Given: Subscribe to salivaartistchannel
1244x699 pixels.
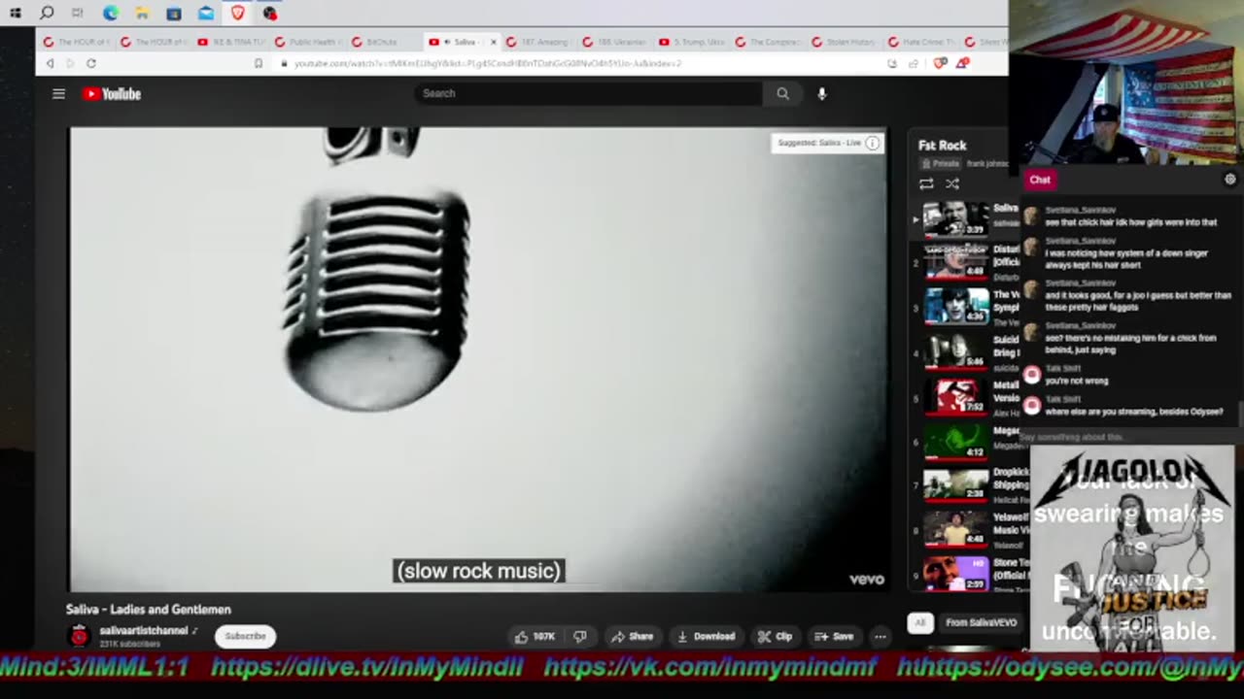Looking at the screenshot, I should point(245,636).
